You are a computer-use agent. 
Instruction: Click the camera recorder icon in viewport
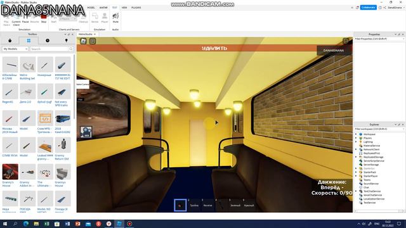86,132
